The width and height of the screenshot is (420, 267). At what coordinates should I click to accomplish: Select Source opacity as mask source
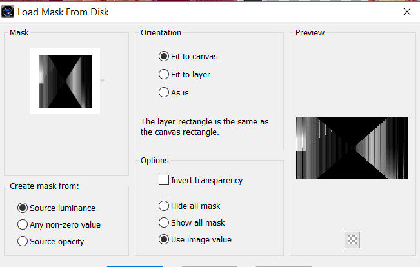click(x=23, y=241)
